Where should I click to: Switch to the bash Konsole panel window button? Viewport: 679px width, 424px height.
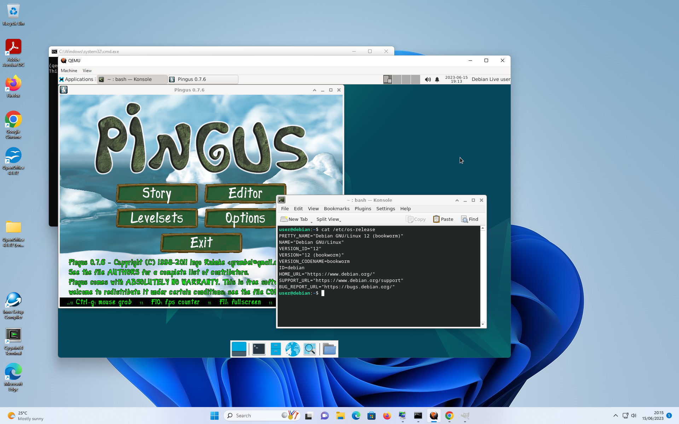[132, 79]
